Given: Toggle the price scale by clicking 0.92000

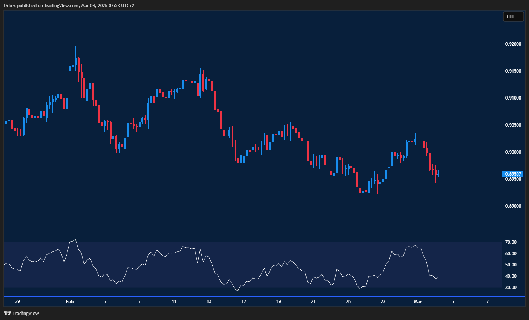Looking at the screenshot, I should (514, 44).
